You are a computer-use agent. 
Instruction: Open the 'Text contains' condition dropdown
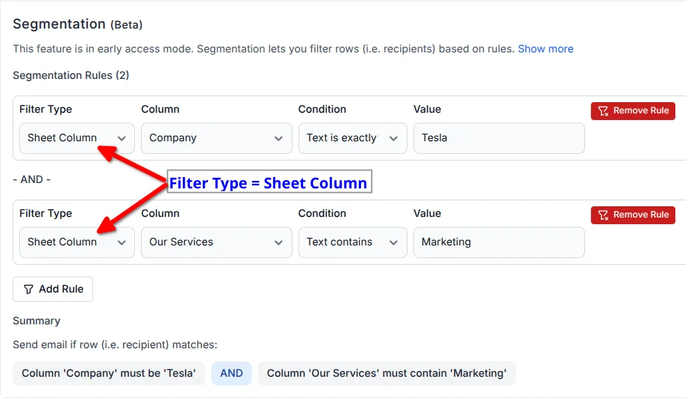352,242
